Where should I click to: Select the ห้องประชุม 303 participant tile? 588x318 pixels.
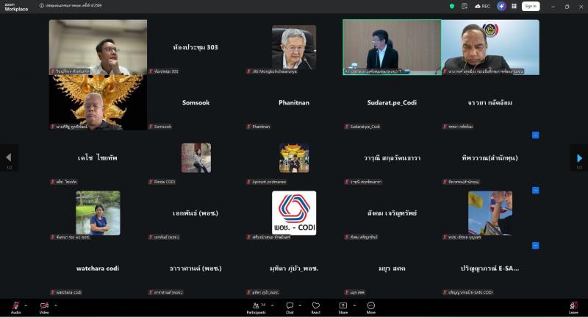click(x=196, y=47)
